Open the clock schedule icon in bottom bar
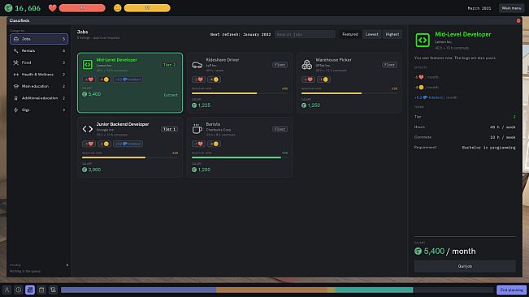 coord(18,290)
